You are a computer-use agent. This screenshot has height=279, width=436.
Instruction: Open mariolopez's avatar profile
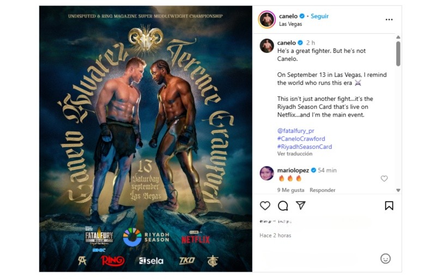[x=267, y=173]
